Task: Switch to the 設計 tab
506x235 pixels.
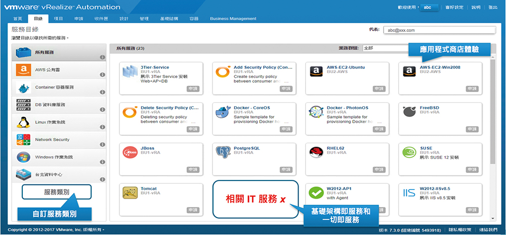Action: tap(124, 19)
